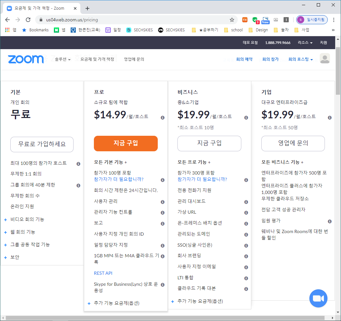
Task: Click info icon next to 관리되는 도메인
Action: coord(246,235)
